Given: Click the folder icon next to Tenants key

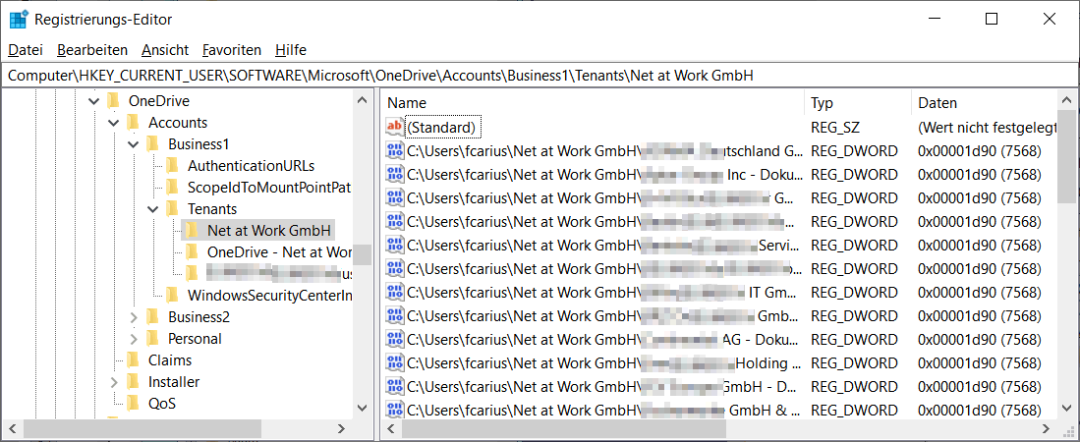Looking at the screenshot, I should click(173, 208).
